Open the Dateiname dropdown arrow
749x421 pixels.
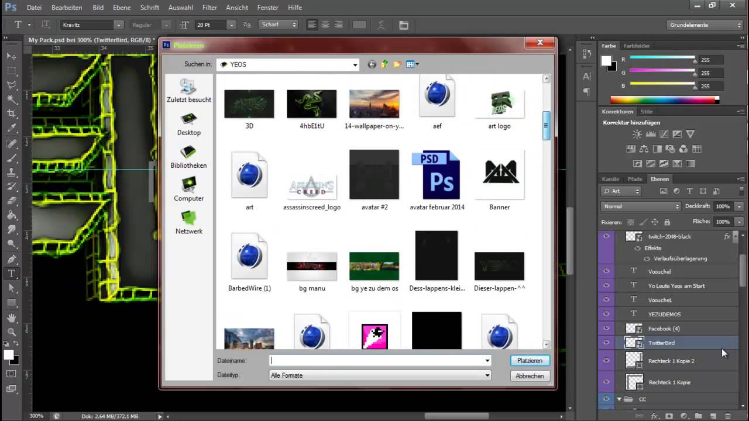click(x=487, y=361)
